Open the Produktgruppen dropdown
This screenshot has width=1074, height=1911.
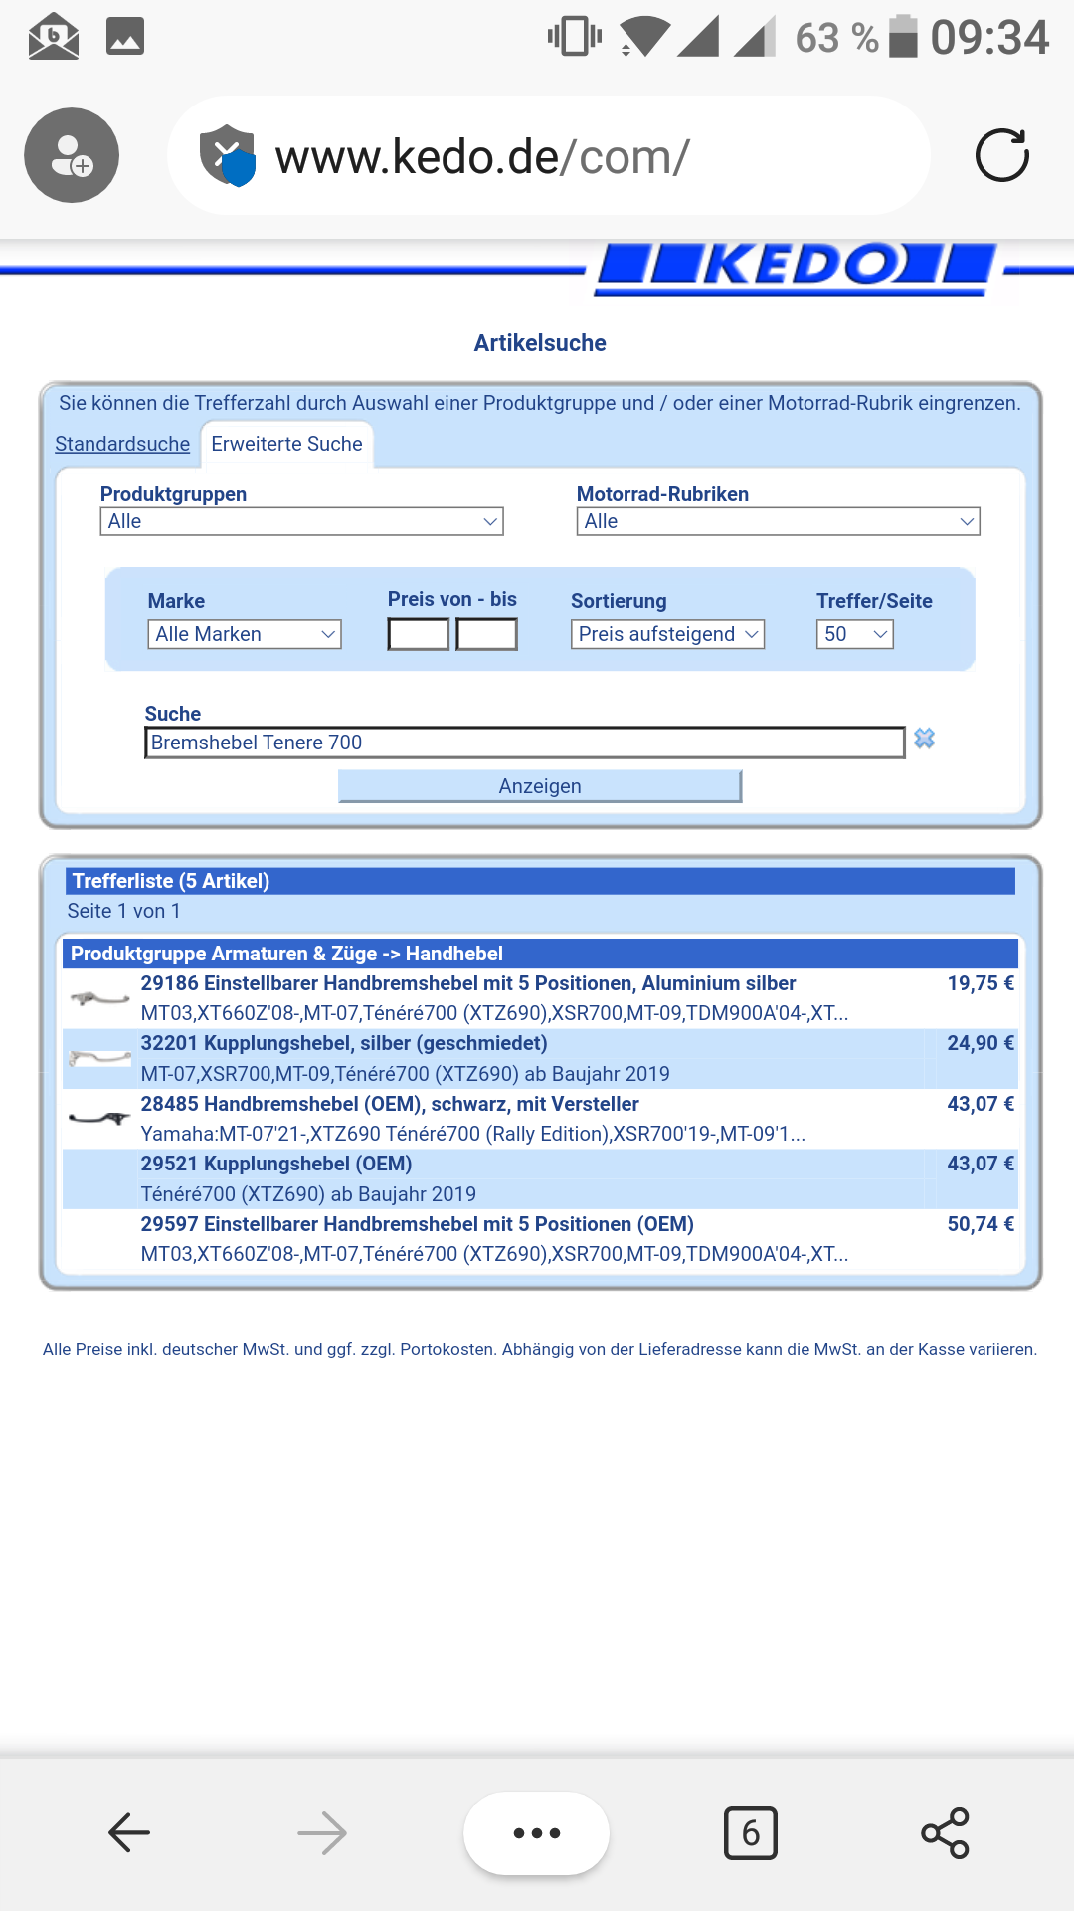point(302,522)
